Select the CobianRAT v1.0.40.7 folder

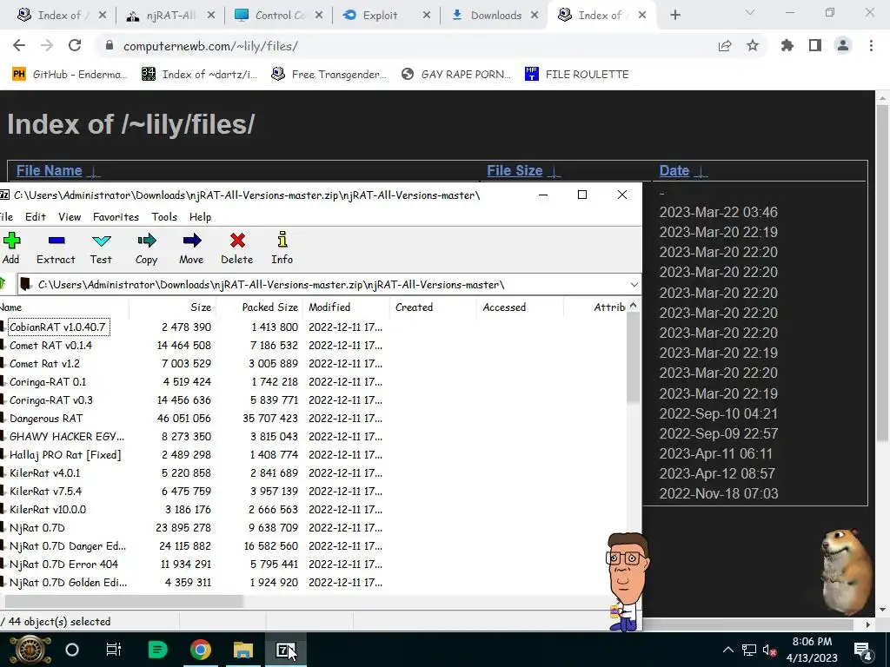[x=57, y=327]
